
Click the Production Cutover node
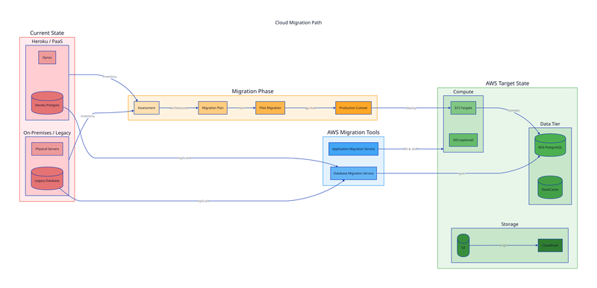tap(353, 108)
